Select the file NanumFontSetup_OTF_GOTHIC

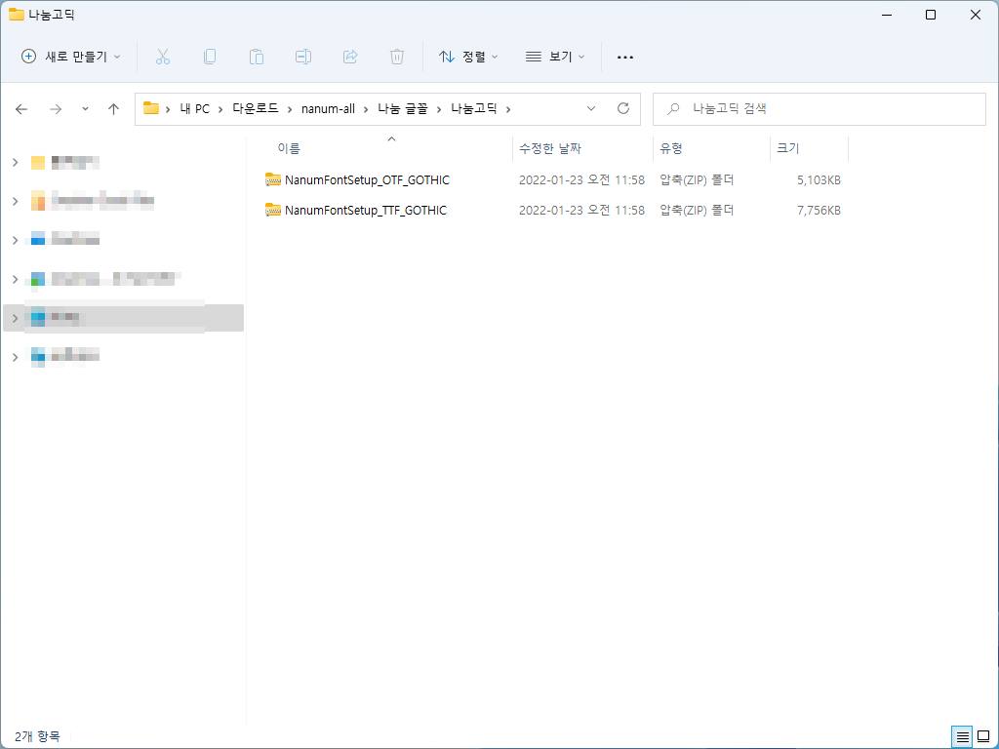coord(367,180)
